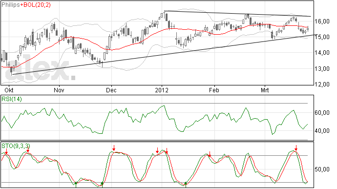Select the 12,00 price axis value

[x=322, y=84]
